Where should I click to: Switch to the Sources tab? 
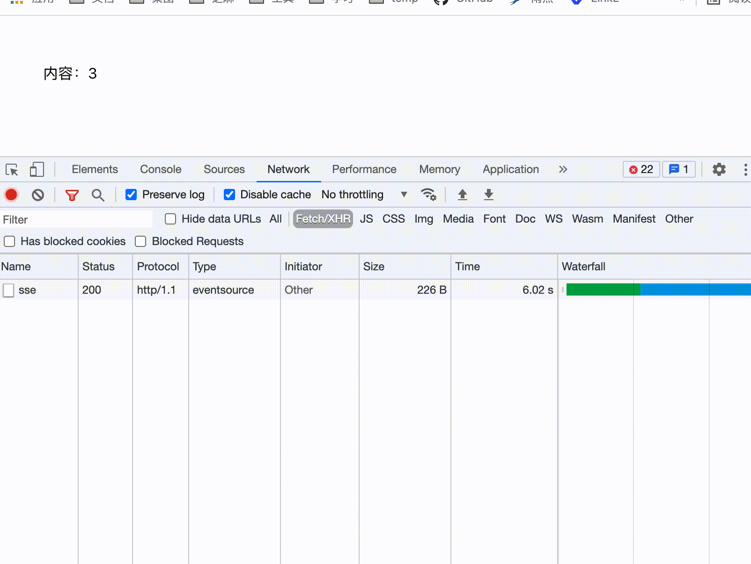(x=224, y=169)
